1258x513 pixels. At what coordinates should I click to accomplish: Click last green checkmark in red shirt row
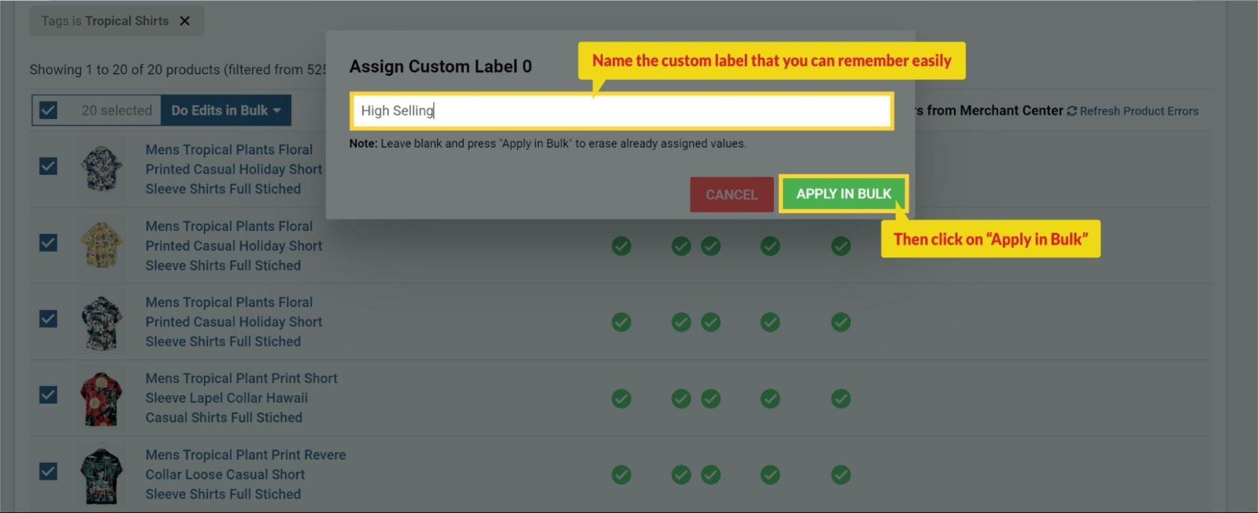(x=841, y=399)
